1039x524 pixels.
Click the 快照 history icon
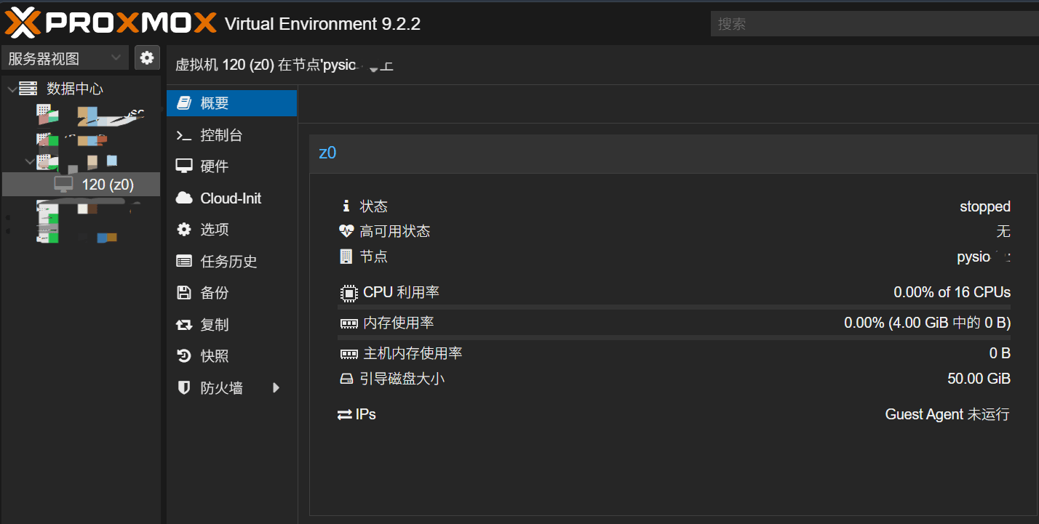pyautogui.click(x=184, y=356)
